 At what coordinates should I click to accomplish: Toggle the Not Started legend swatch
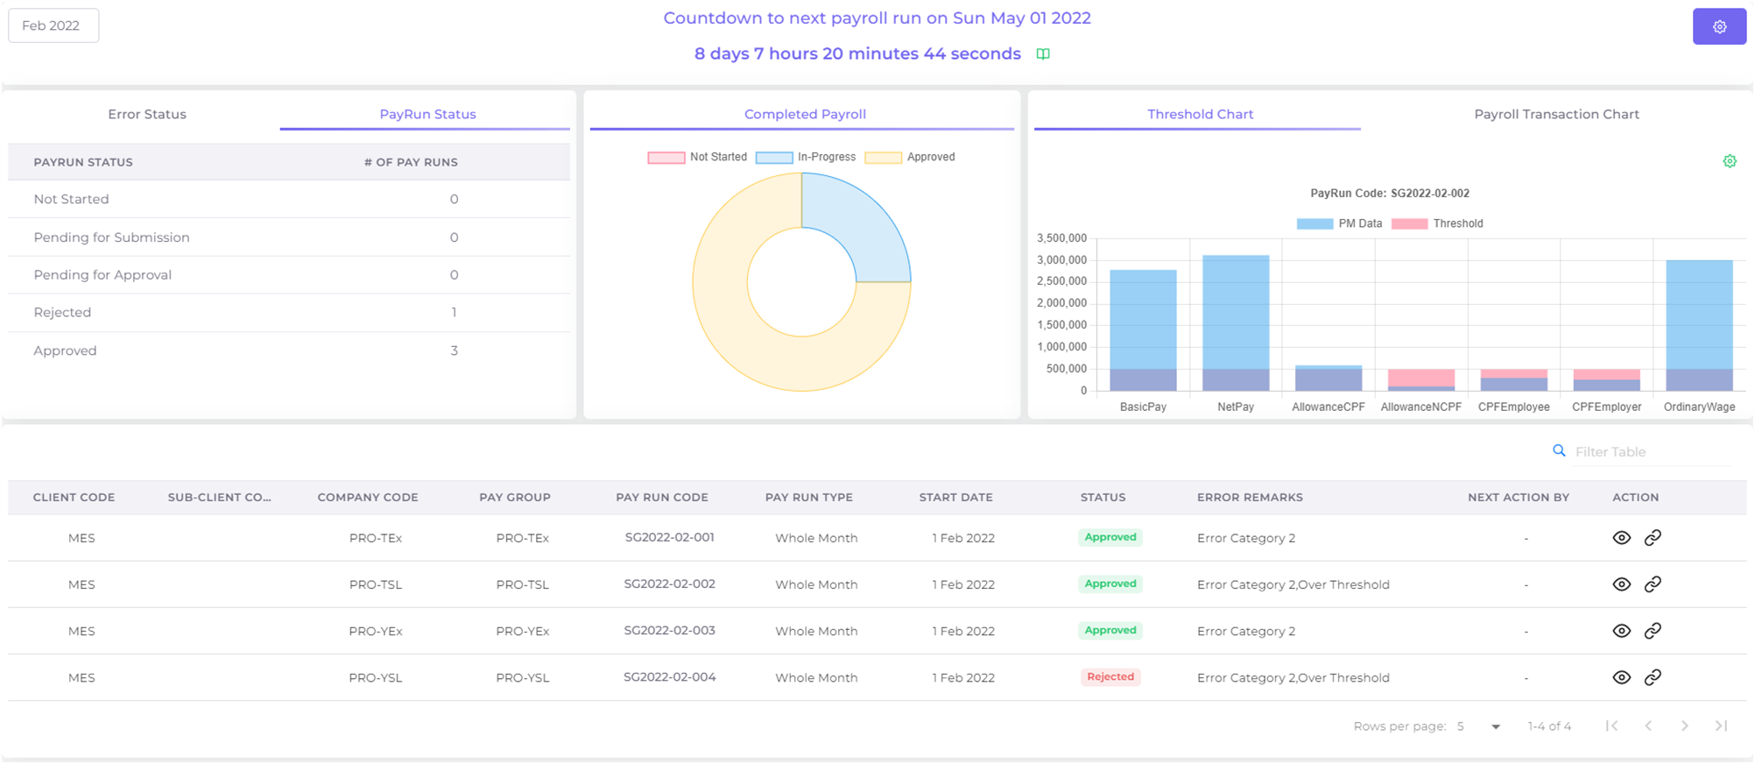click(x=666, y=158)
